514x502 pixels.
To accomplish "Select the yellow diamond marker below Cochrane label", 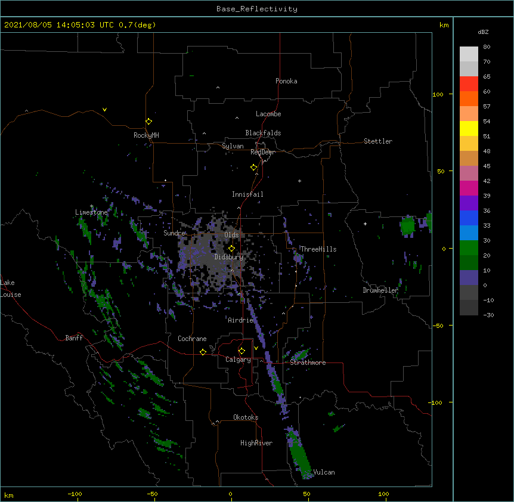I will click(x=203, y=352).
